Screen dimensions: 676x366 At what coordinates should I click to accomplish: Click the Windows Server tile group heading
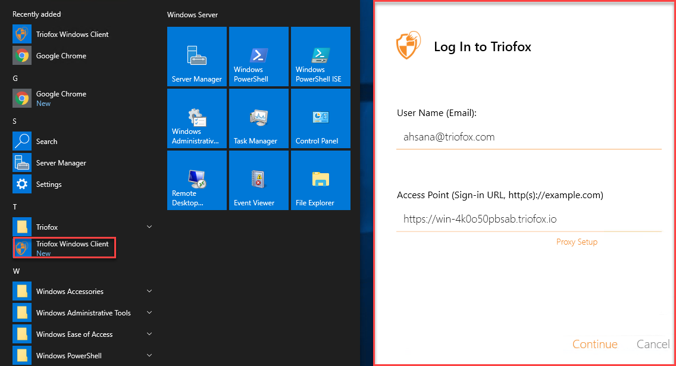(x=192, y=15)
